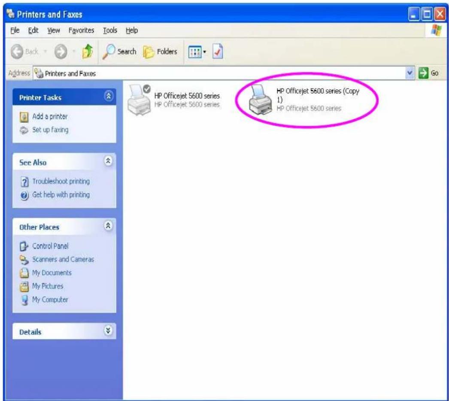
Task: Click the Go button
Action: (428, 73)
